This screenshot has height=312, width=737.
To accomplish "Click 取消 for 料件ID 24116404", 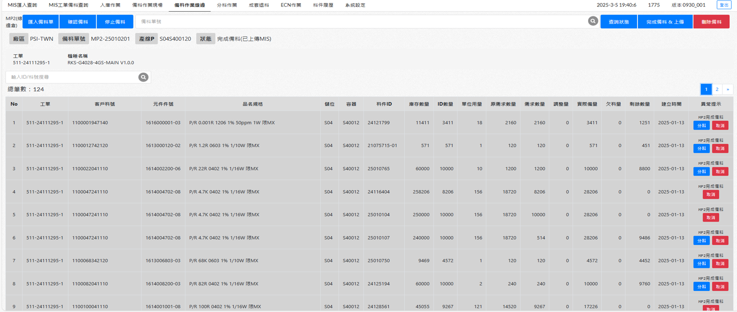I will 711,194.
